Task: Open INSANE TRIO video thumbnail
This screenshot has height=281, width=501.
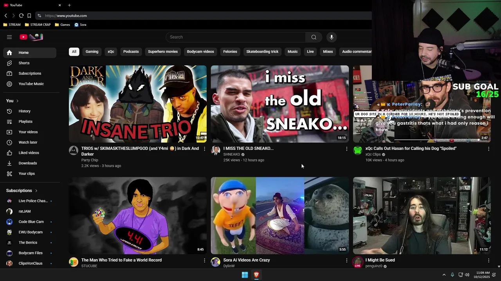Action: (x=138, y=104)
